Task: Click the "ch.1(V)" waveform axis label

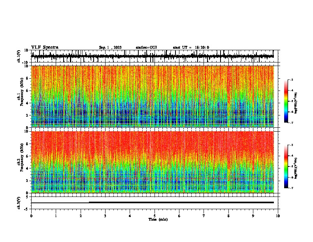Action: pyautogui.click(x=19, y=56)
